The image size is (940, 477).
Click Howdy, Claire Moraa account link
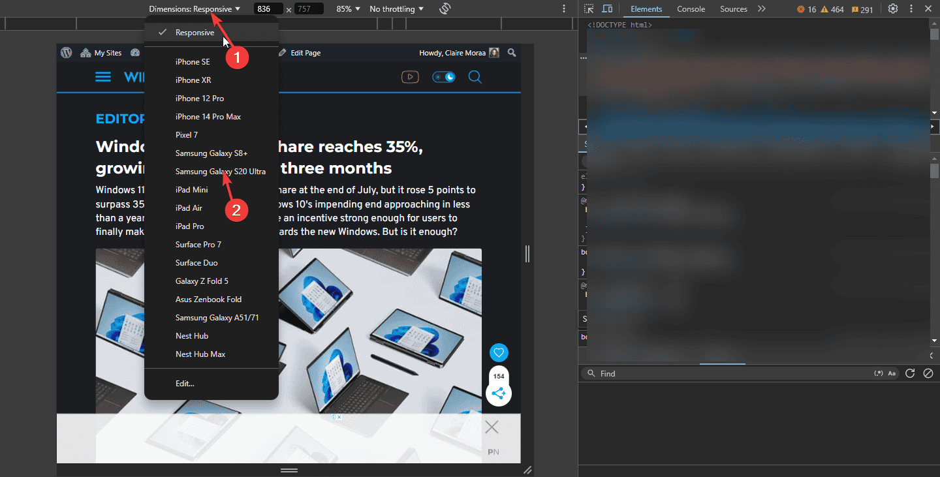460,53
